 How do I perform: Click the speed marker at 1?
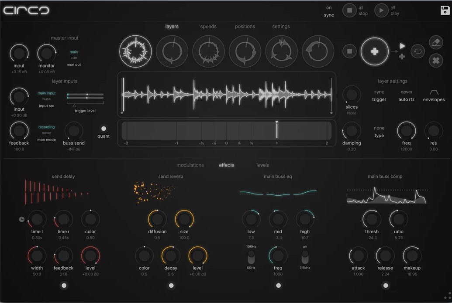277,130
